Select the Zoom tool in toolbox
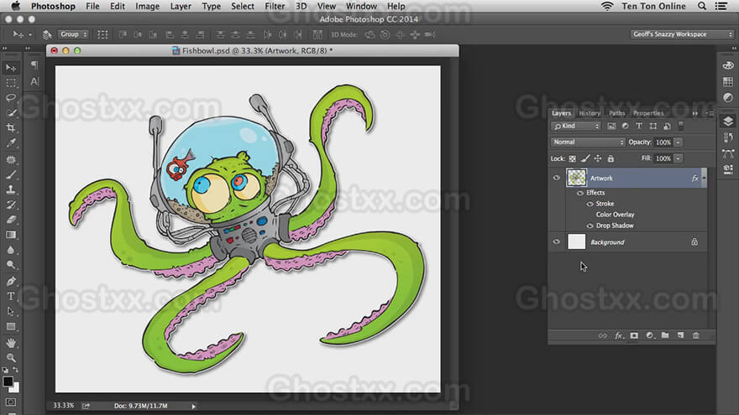Viewport: 739px width, 415px height. click(x=10, y=358)
